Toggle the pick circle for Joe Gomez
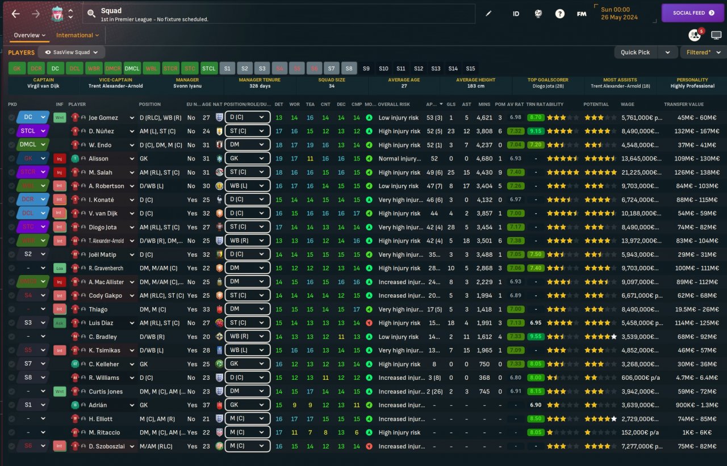 [x=11, y=118]
